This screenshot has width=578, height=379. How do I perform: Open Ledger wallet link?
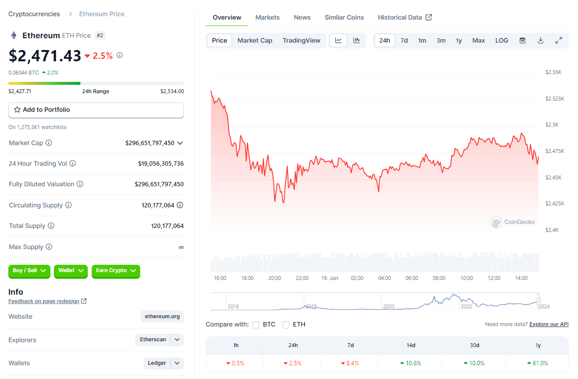pyautogui.click(x=157, y=363)
